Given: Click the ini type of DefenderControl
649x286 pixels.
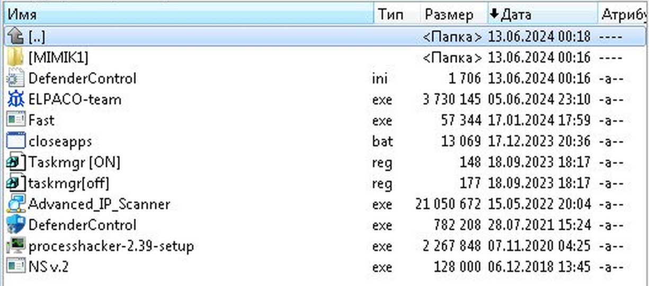Looking at the screenshot, I should point(380,78).
